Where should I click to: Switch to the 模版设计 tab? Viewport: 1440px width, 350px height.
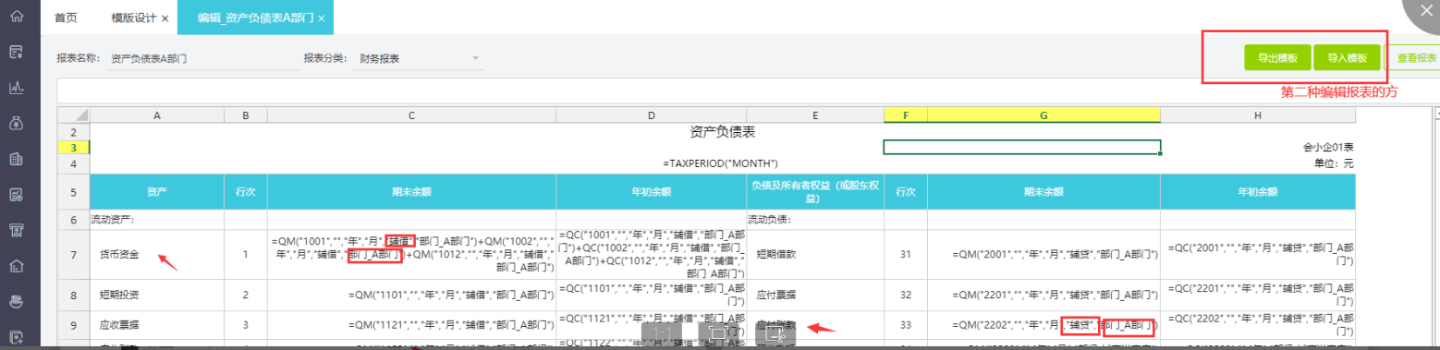134,18
